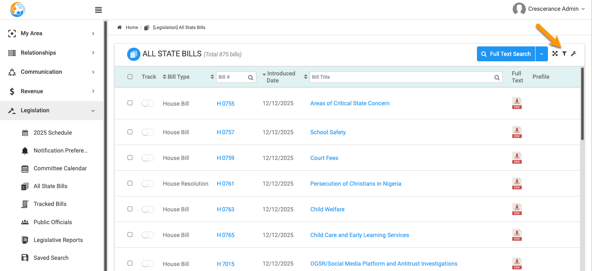This screenshot has width=592, height=271.
Task: Check the box for bill H 0761
Action: pos(130,183)
